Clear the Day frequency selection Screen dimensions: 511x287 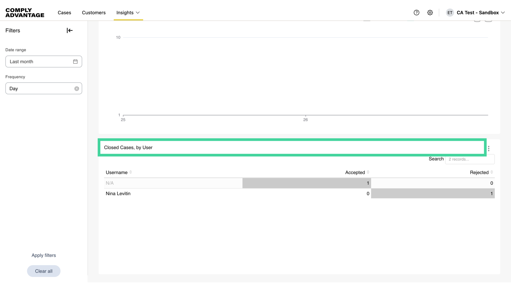pos(77,89)
